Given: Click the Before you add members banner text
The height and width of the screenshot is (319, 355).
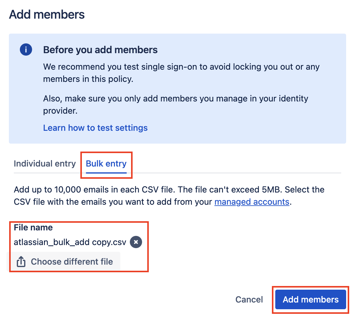Looking at the screenshot, I should click(100, 50).
